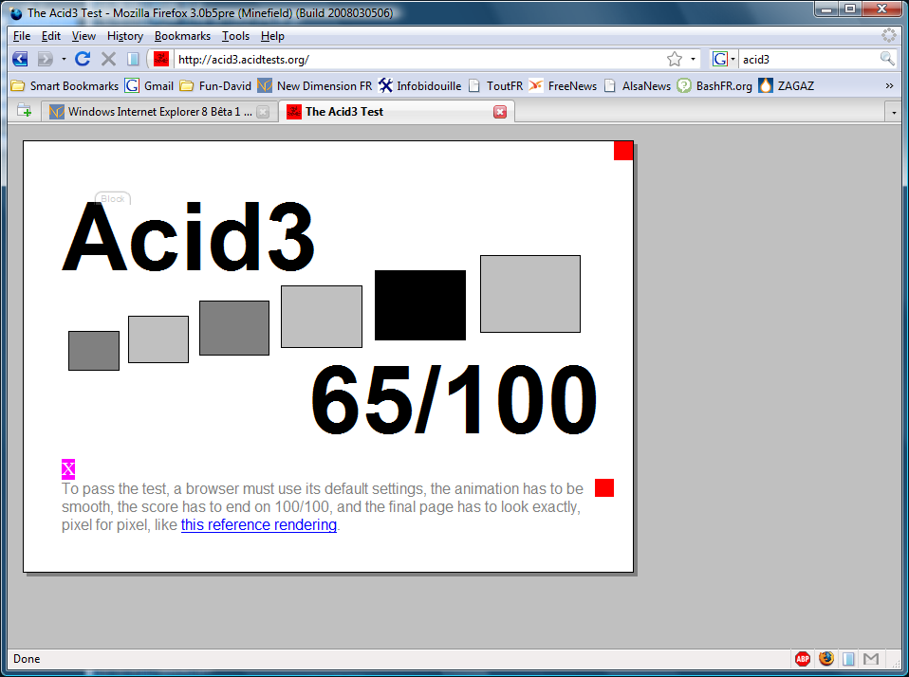Close the Acid3 Test tab
This screenshot has width=909, height=677.
pos(500,112)
